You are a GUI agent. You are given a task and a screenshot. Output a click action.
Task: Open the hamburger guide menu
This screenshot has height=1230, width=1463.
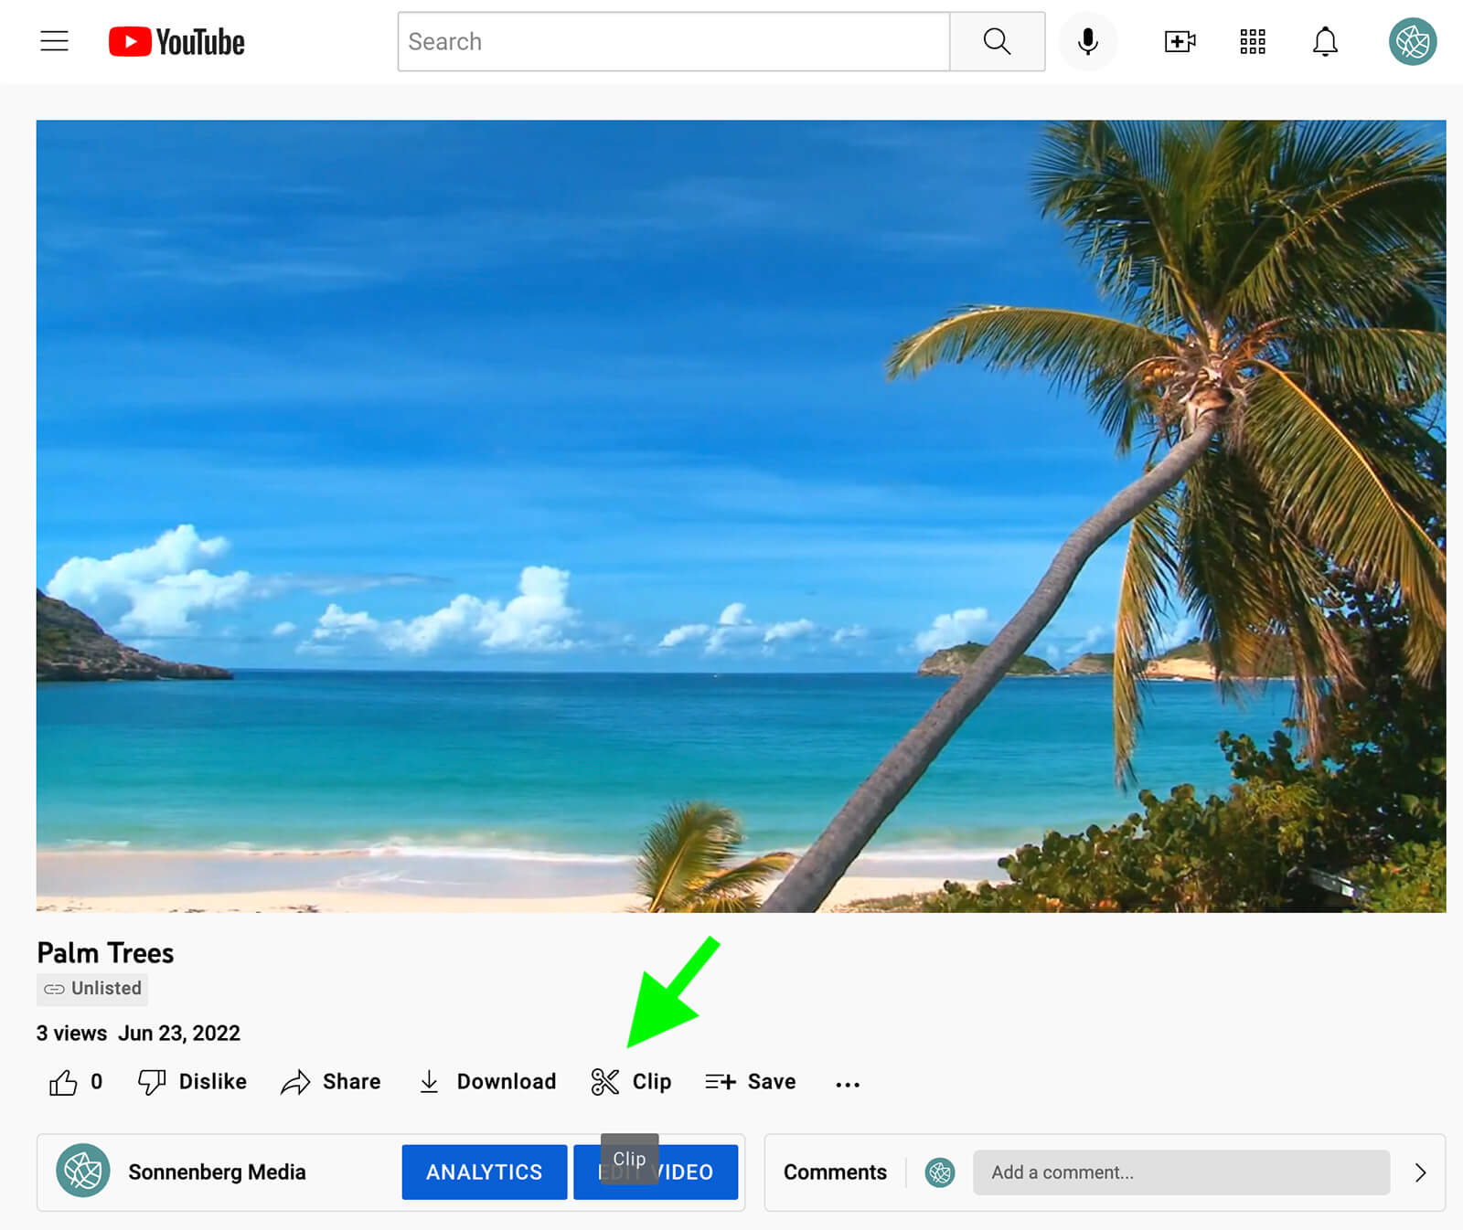coord(55,41)
